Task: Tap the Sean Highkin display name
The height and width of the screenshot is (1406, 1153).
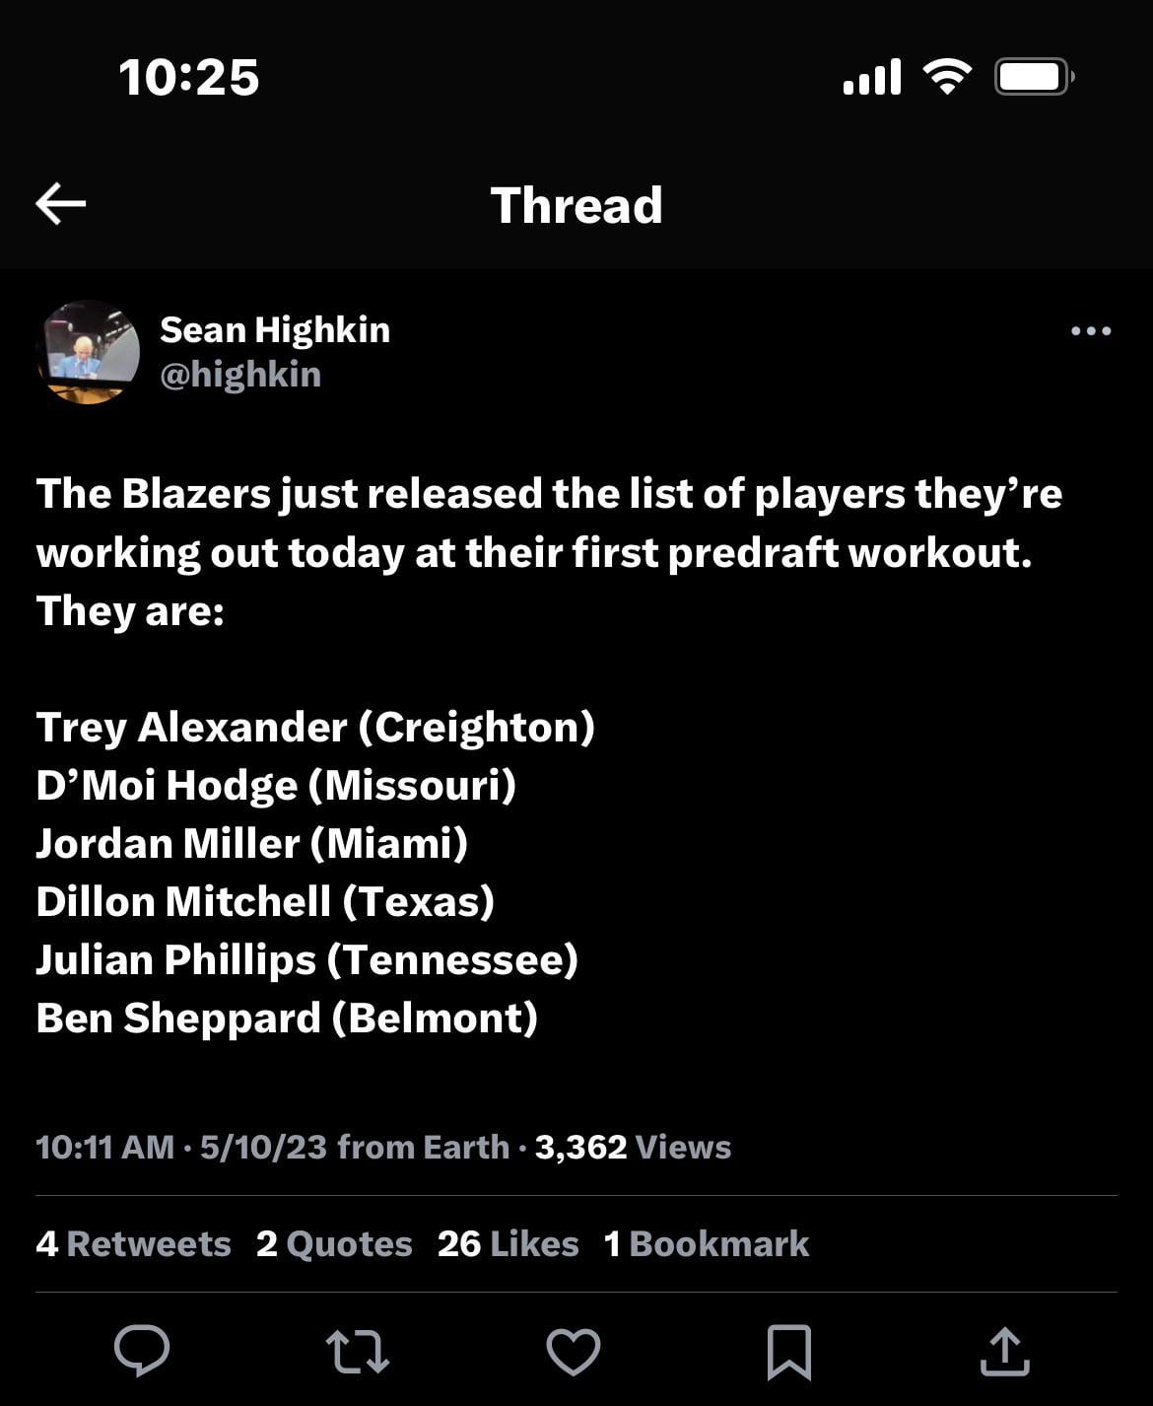Action: (275, 329)
